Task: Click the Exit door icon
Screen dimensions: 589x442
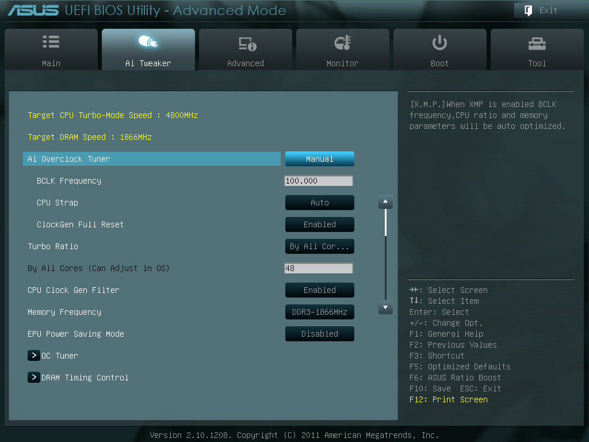Action: (528, 10)
